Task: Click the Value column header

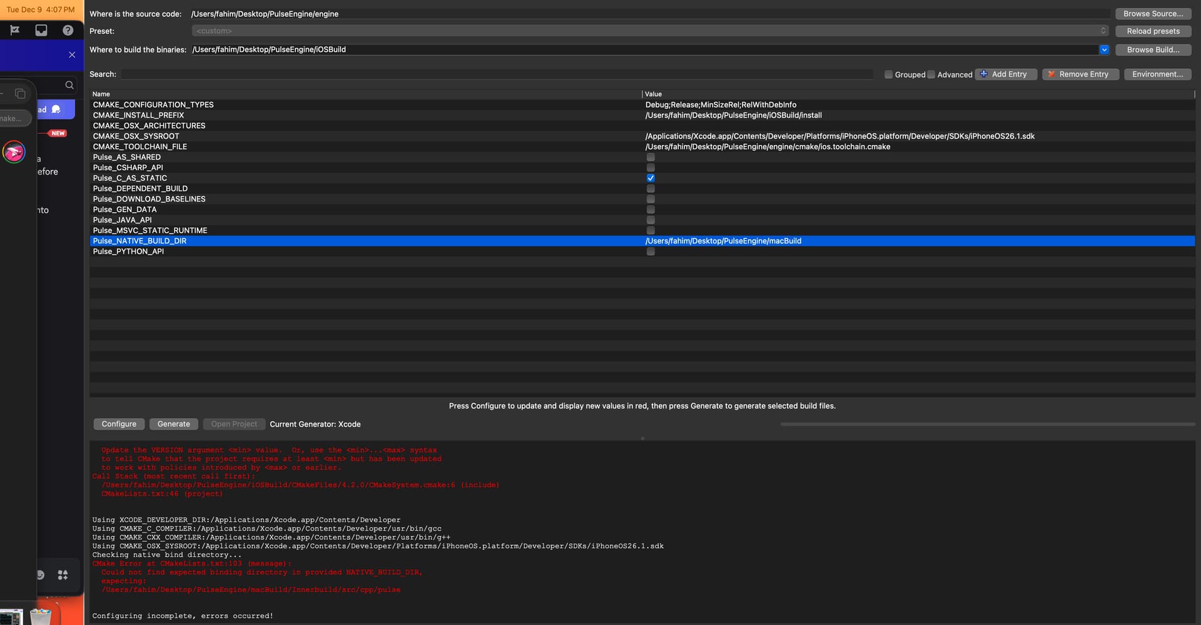Action: point(654,94)
